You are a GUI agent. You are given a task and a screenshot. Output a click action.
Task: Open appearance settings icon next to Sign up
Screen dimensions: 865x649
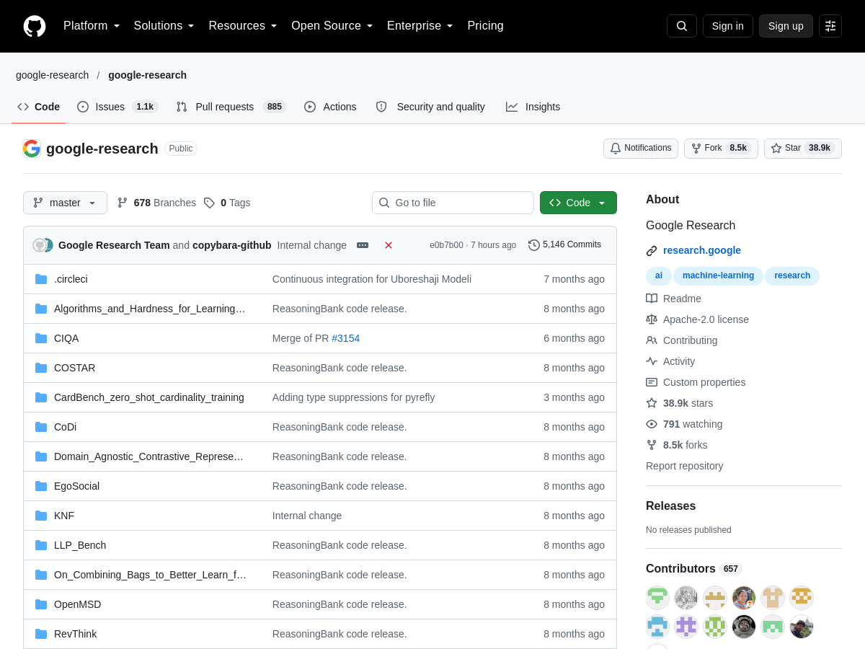point(830,26)
